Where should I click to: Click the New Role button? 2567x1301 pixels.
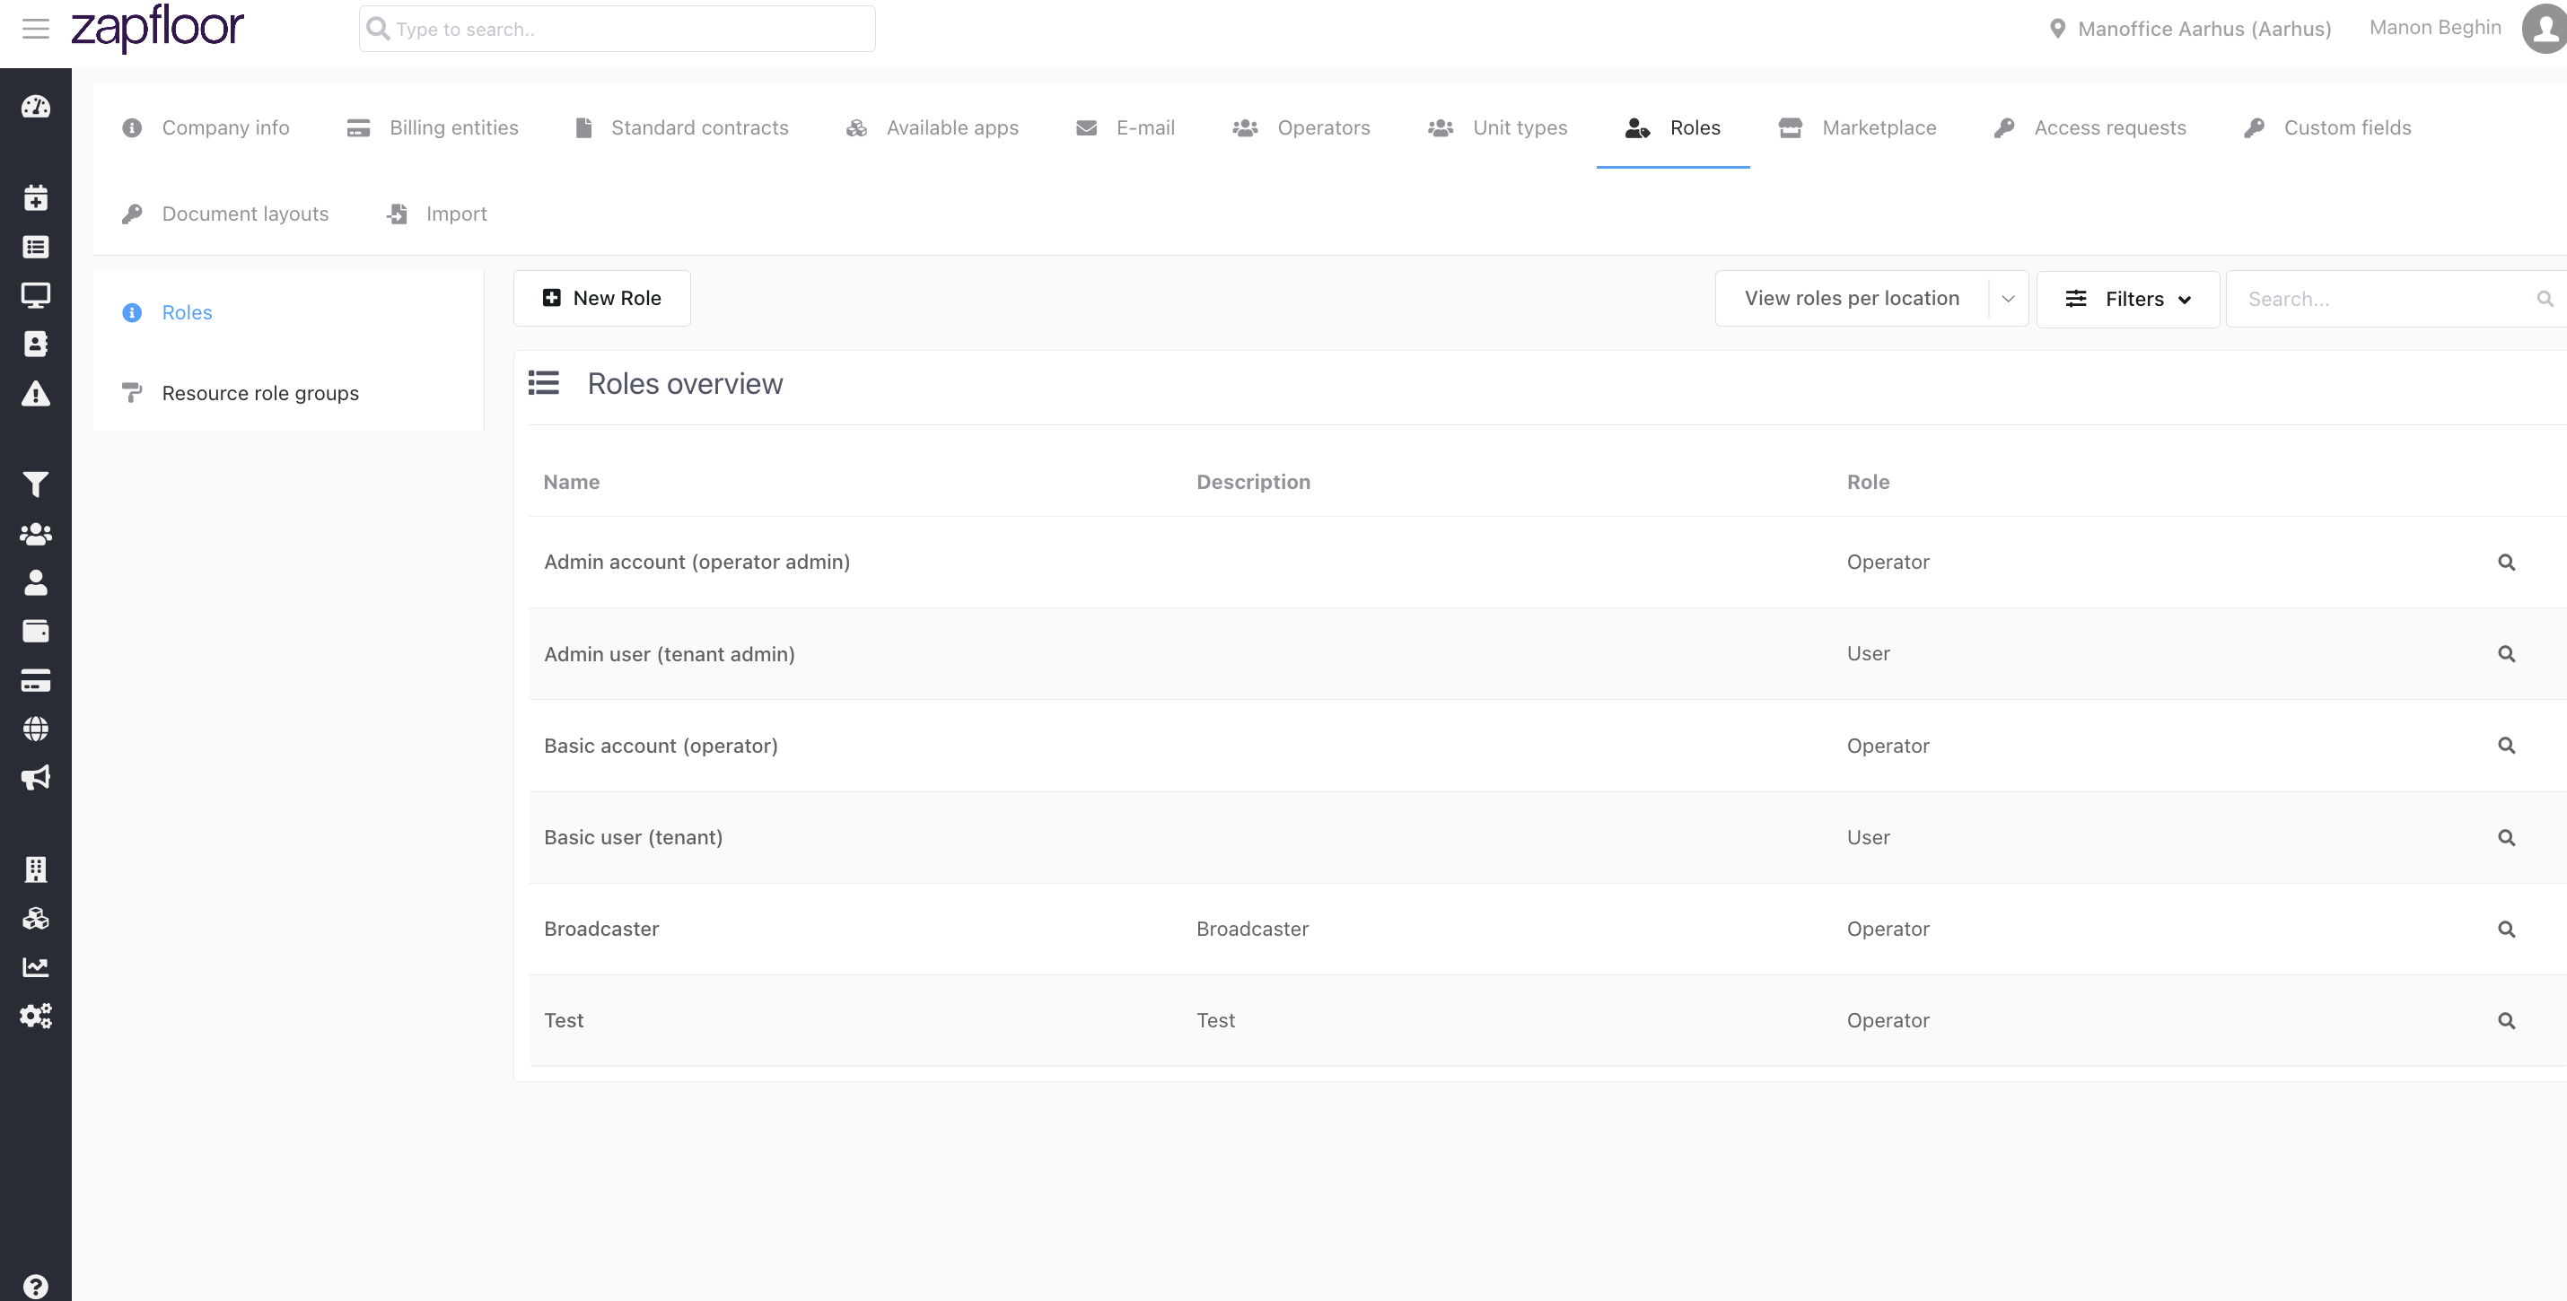point(602,298)
